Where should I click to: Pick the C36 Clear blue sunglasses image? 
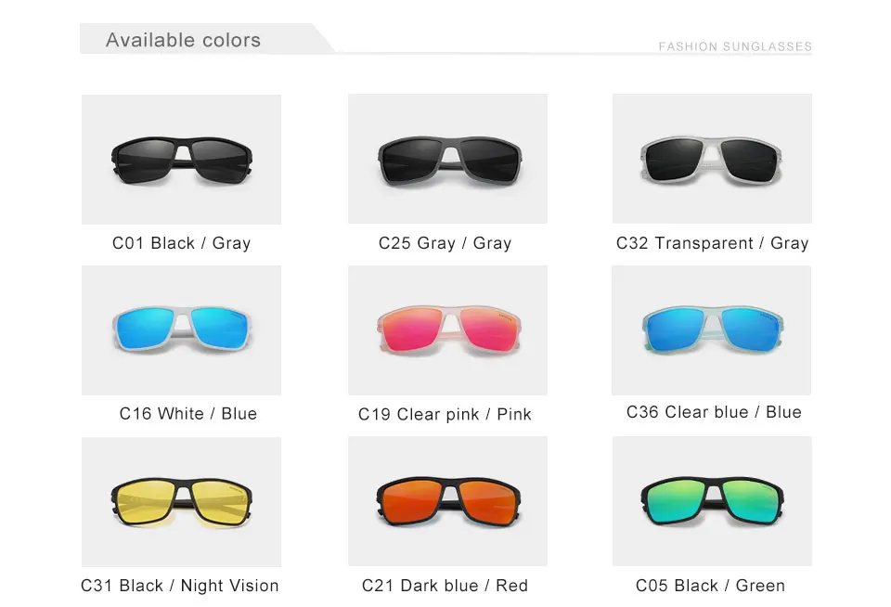pos(712,329)
